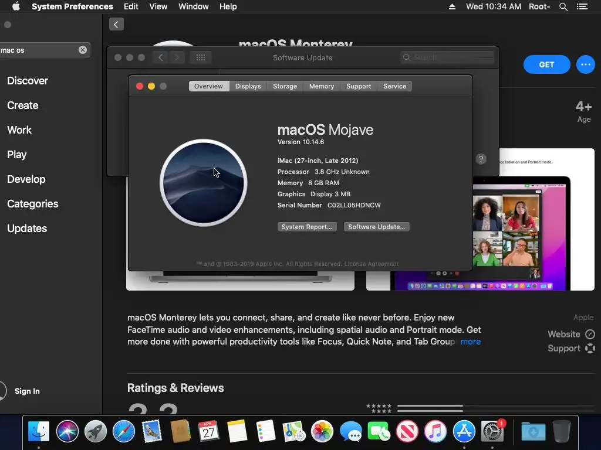Open the View menu

158,6
